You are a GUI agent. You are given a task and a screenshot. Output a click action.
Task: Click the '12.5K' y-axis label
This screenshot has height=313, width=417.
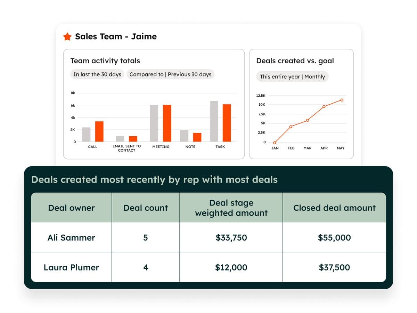coord(261,95)
